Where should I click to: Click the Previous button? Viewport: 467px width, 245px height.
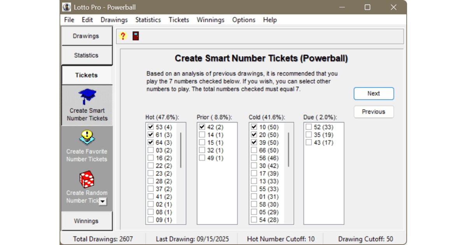(373, 112)
